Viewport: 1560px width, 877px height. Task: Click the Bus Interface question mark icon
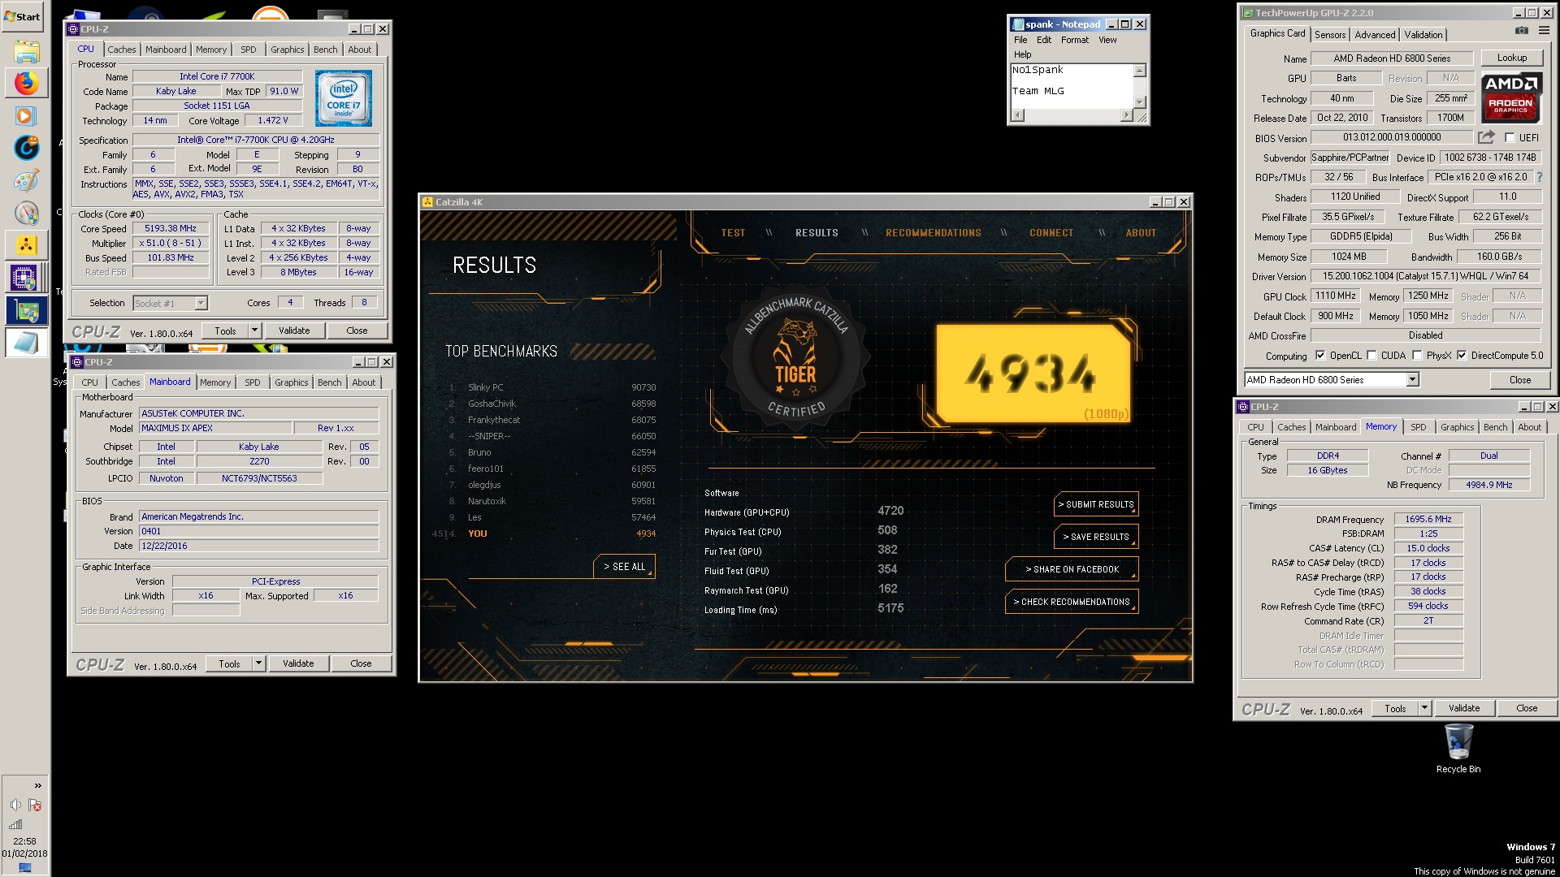[x=1539, y=177]
